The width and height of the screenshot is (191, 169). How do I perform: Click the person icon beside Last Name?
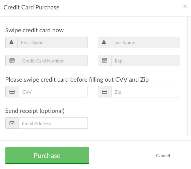coord(104,42)
